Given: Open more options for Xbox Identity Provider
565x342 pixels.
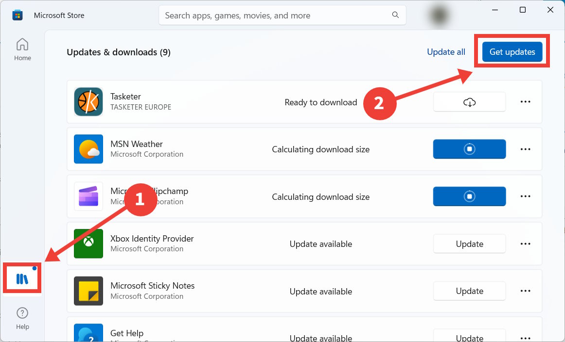Looking at the screenshot, I should click(x=526, y=244).
